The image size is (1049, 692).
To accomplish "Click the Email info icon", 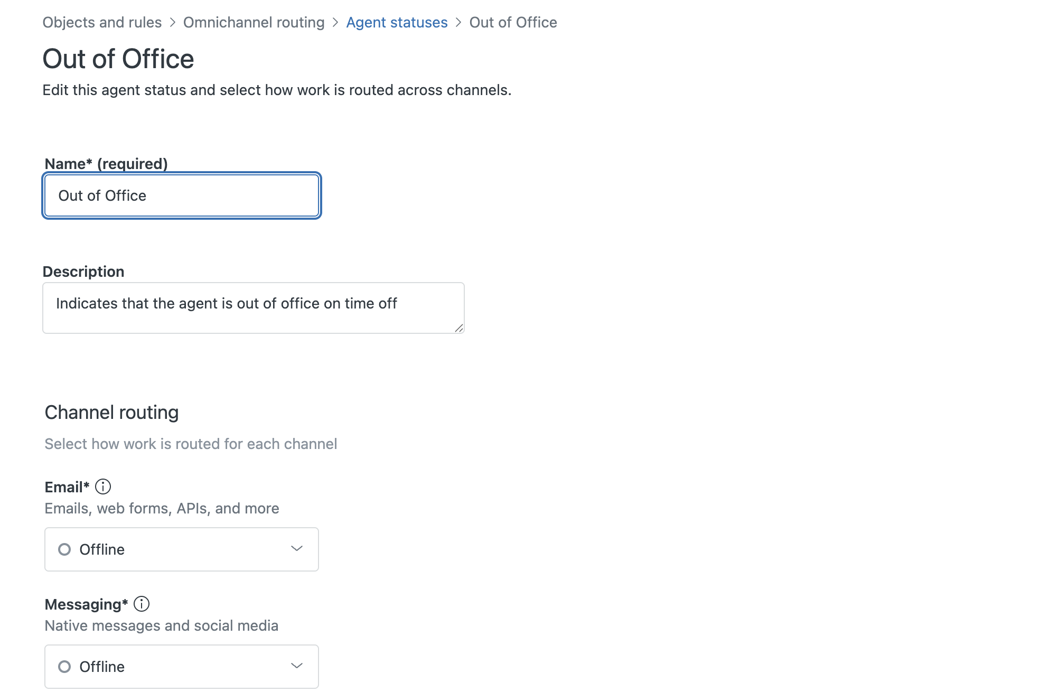I will [103, 487].
